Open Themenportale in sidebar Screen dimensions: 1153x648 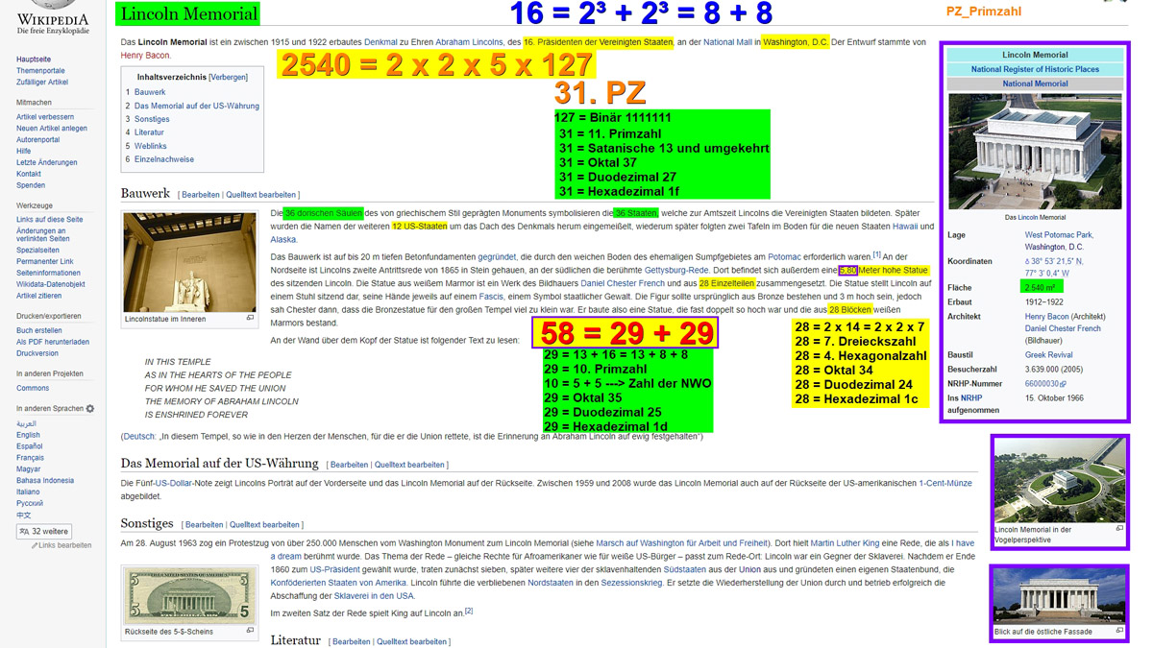(40, 71)
